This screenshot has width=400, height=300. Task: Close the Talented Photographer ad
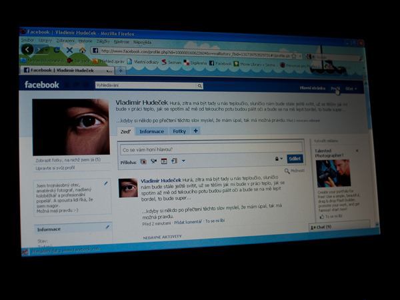tap(357, 151)
